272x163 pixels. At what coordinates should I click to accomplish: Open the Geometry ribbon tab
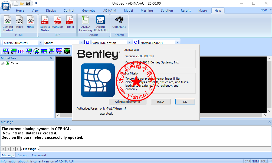(89, 11)
